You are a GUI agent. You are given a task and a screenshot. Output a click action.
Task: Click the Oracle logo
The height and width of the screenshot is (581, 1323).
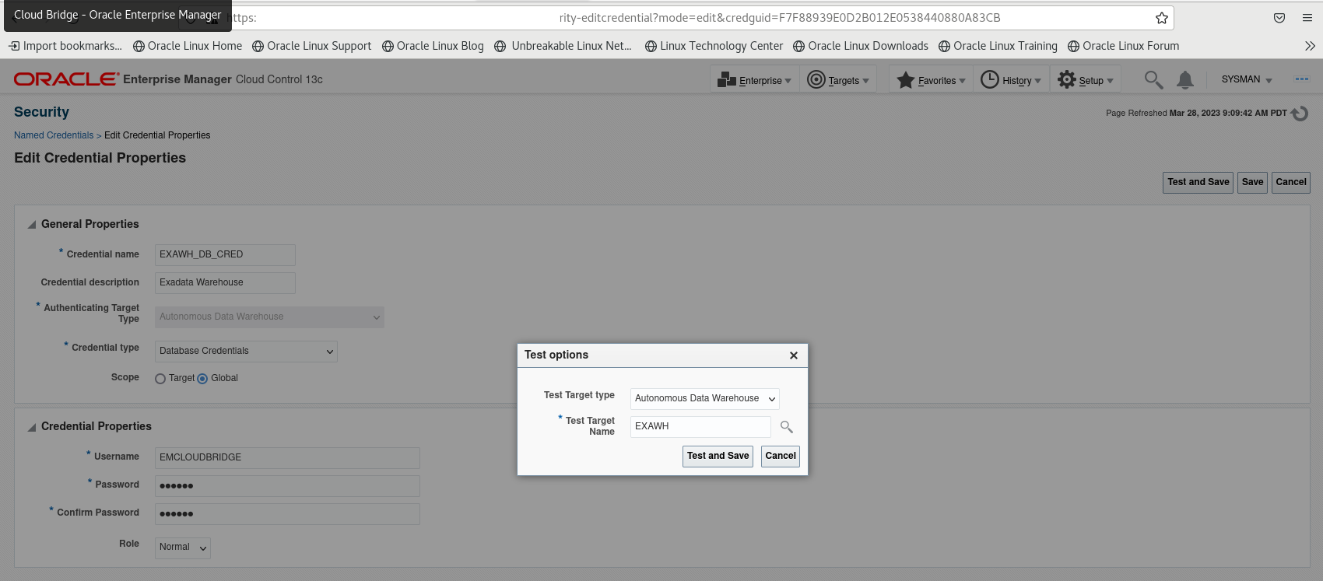tap(67, 79)
